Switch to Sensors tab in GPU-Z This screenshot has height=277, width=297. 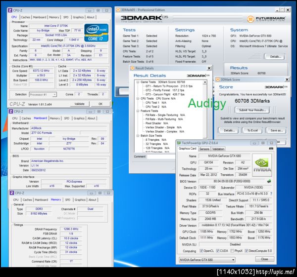[204, 149]
